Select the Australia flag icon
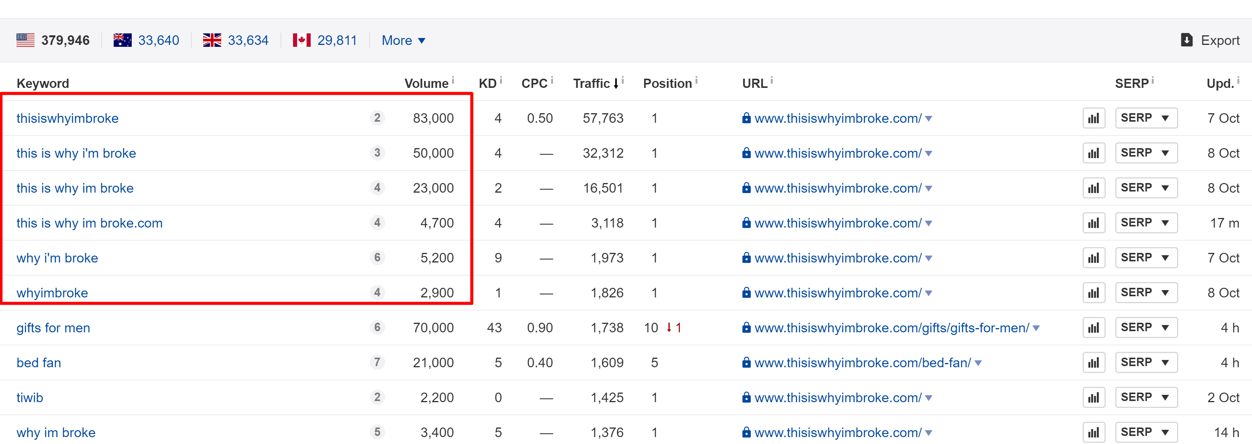The width and height of the screenshot is (1252, 444). coord(123,40)
